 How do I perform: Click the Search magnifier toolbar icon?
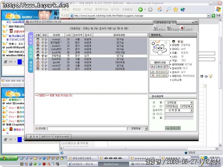tap(168, 9)
